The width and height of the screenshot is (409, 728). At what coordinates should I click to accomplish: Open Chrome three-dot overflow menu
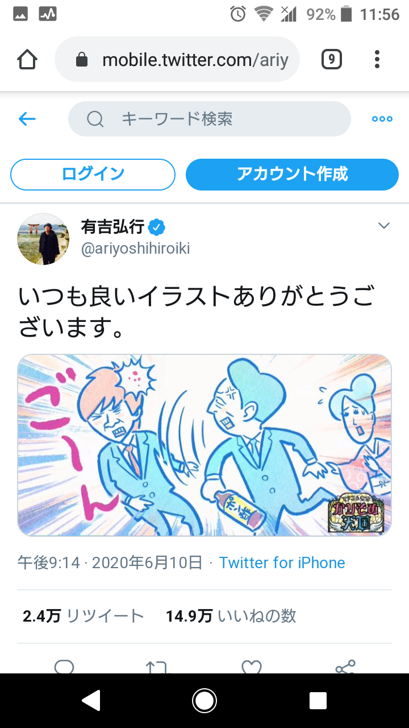[x=377, y=59]
